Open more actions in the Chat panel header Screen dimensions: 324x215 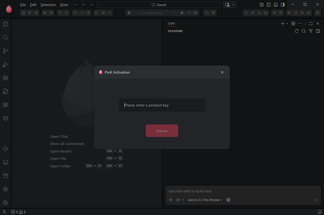point(300,23)
